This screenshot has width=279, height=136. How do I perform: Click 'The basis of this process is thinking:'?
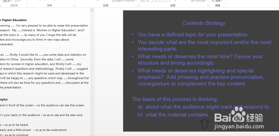(x=175, y=99)
